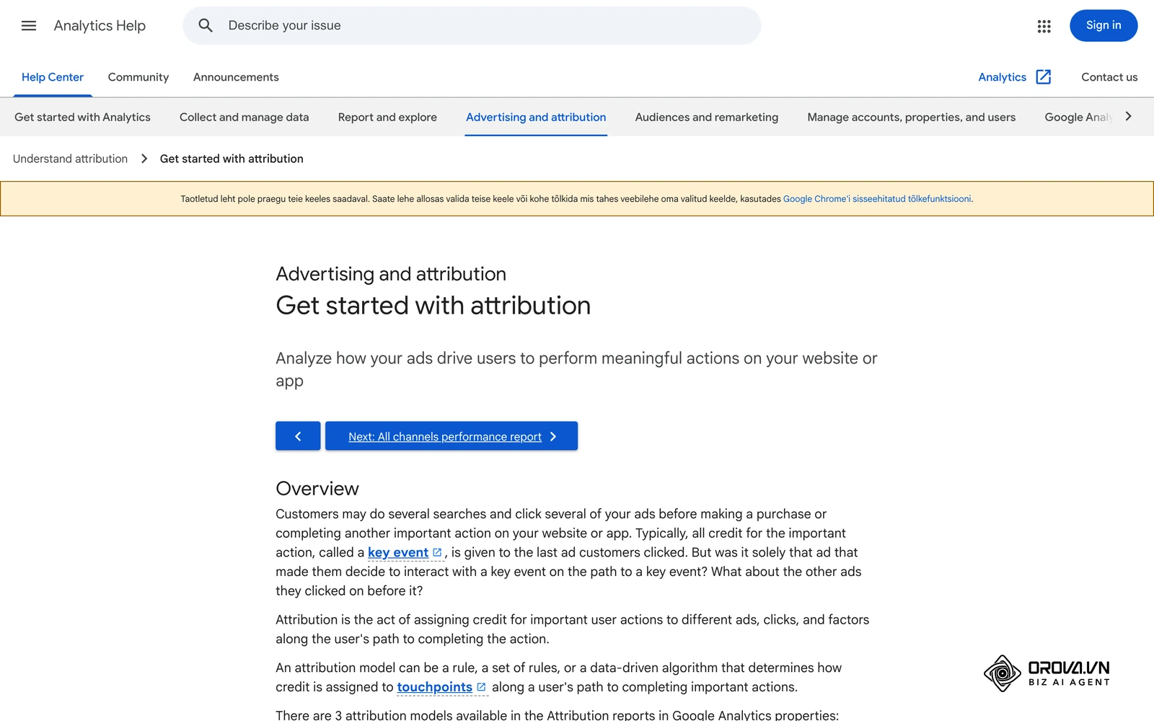This screenshot has height=721, width=1154.
Task: Click the Describe your issue search field
Action: pos(472,26)
